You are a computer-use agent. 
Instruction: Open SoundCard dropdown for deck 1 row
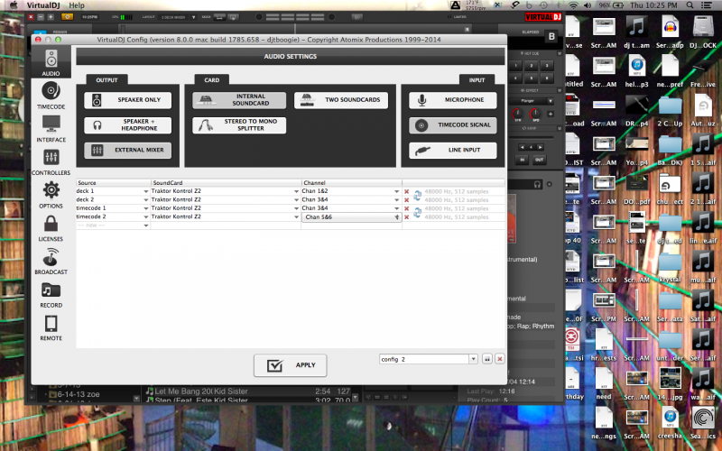pos(296,191)
